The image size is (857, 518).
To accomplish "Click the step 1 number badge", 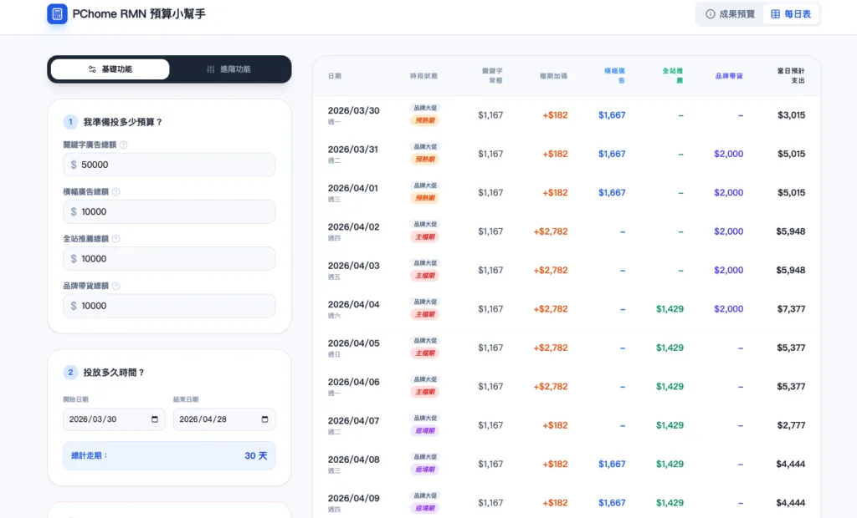I will pyautogui.click(x=71, y=122).
